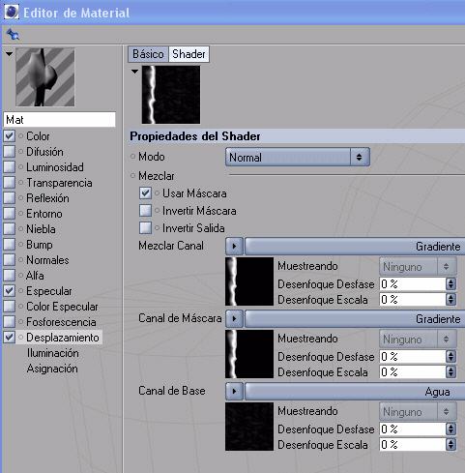The height and width of the screenshot is (473, 465).
Task: Collapse the shader preview disclosure arrow
Action: pos(134,72)
